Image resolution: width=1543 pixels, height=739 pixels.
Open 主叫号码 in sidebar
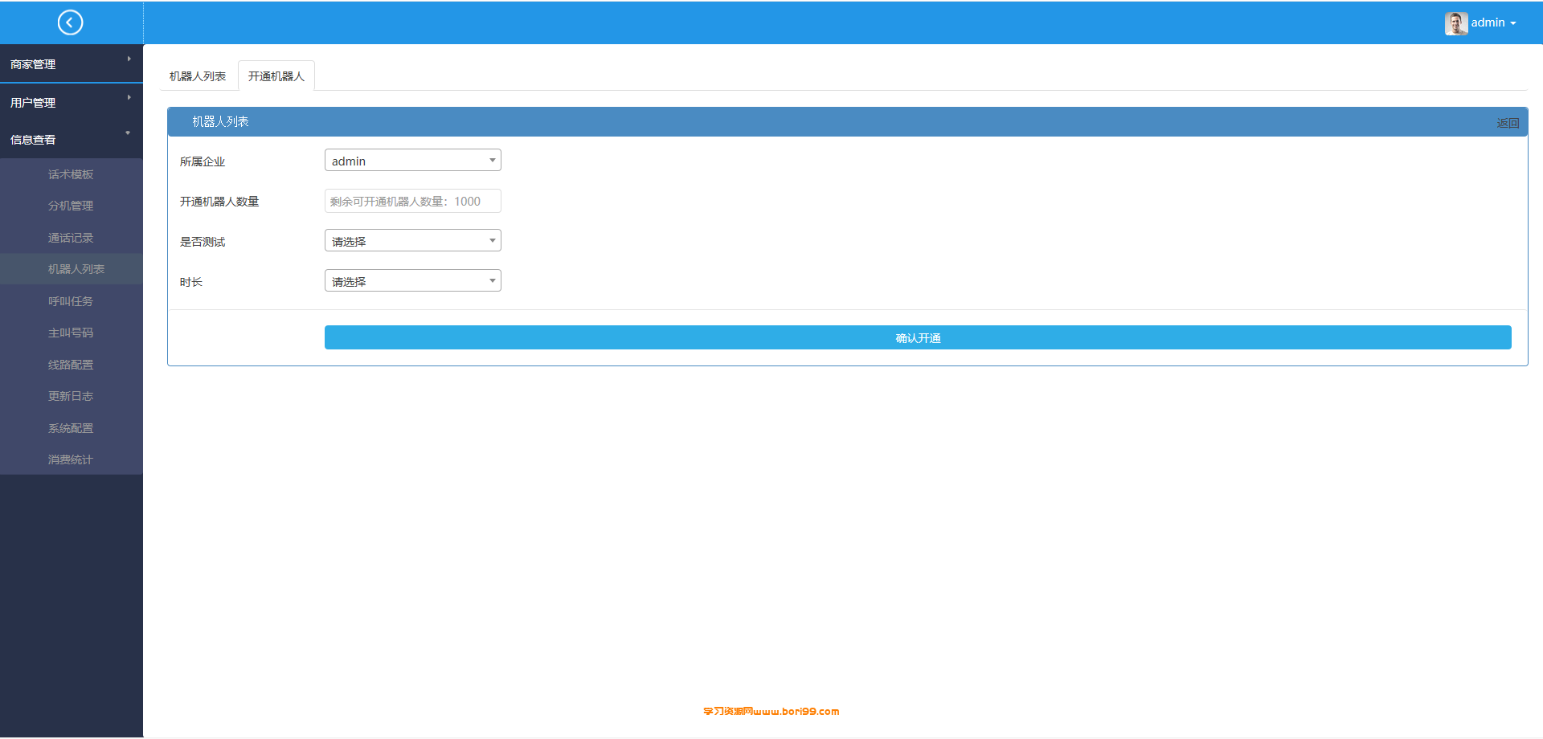71,333
